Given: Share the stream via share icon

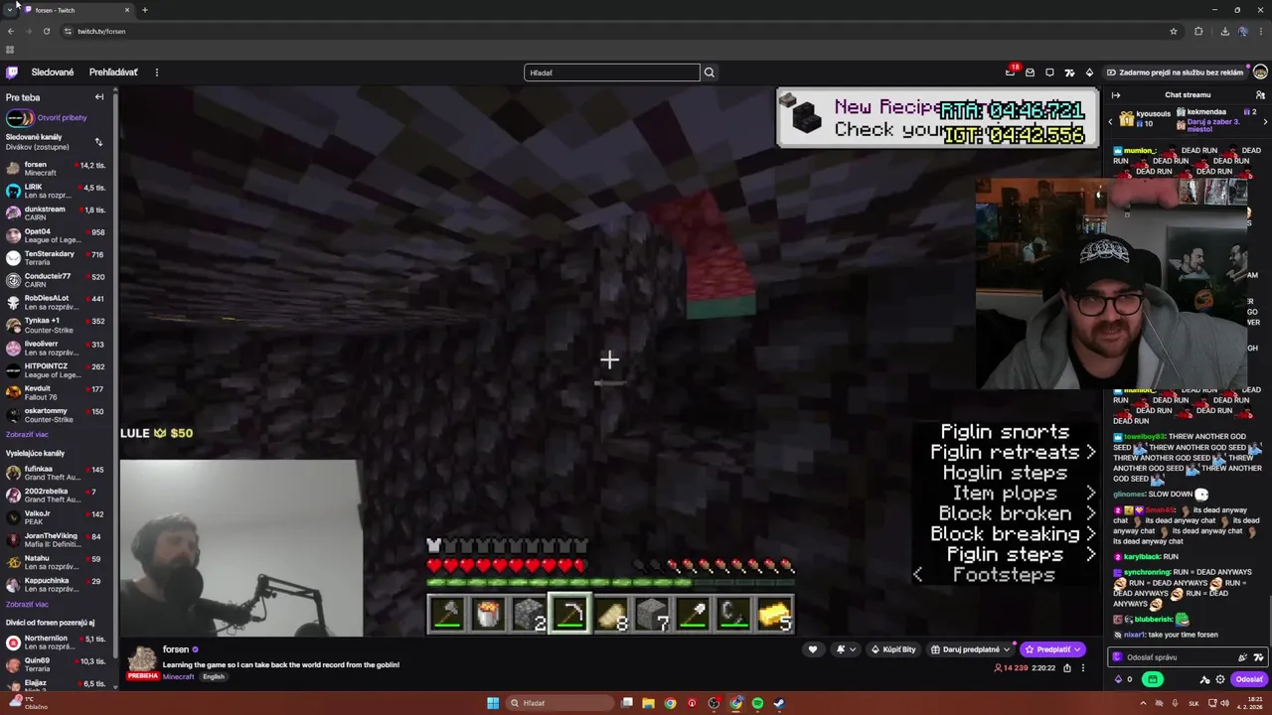Looking at the screenshot, I should 1067,668.
